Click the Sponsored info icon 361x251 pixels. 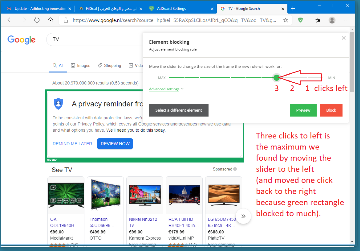tap(235, 169)
